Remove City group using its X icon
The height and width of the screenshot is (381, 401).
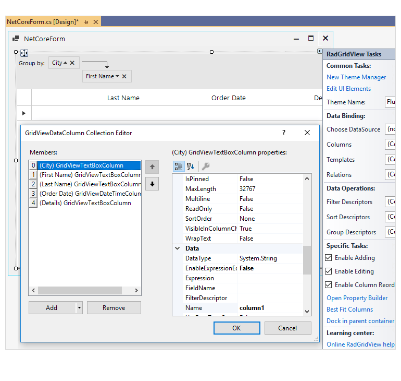coord(72,63)
